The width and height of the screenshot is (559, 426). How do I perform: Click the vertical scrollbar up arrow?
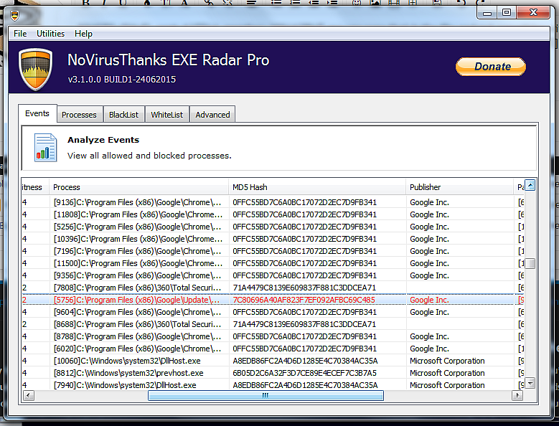(x=530, y=185)
